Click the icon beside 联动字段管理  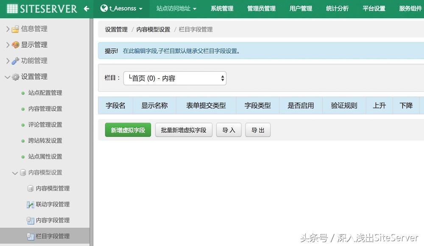(x=30, y=205)
